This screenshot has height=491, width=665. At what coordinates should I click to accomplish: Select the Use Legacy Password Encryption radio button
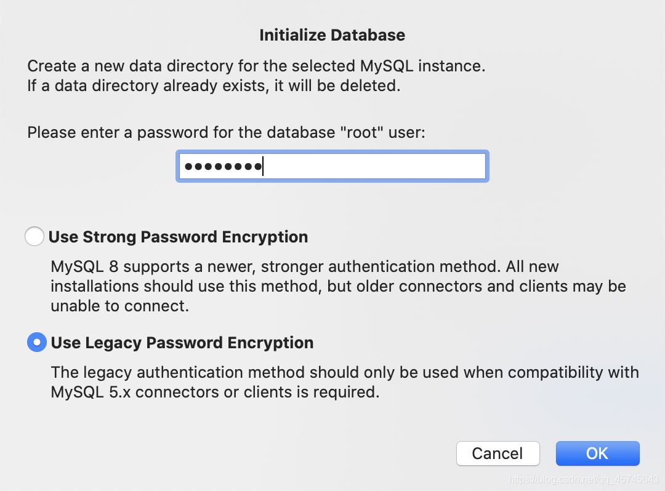pos(37,342)
